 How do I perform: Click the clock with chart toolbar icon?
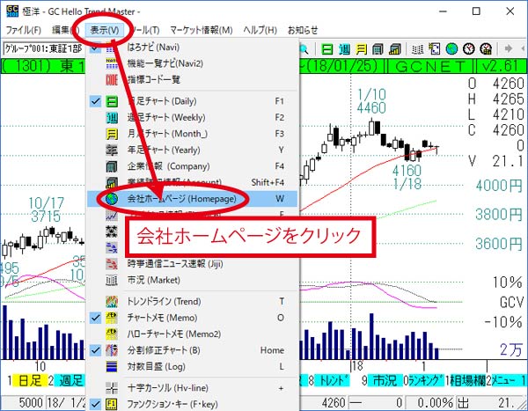point(486,49)
